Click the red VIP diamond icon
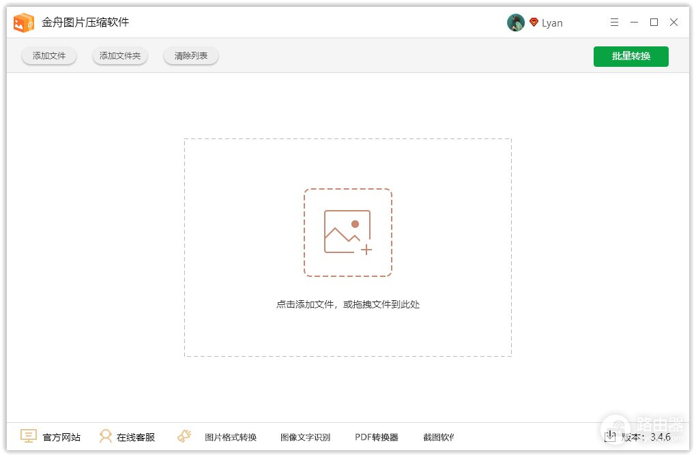Image resolution: width=696 pixels, height=457 pixels. click(x=534, y=23)
